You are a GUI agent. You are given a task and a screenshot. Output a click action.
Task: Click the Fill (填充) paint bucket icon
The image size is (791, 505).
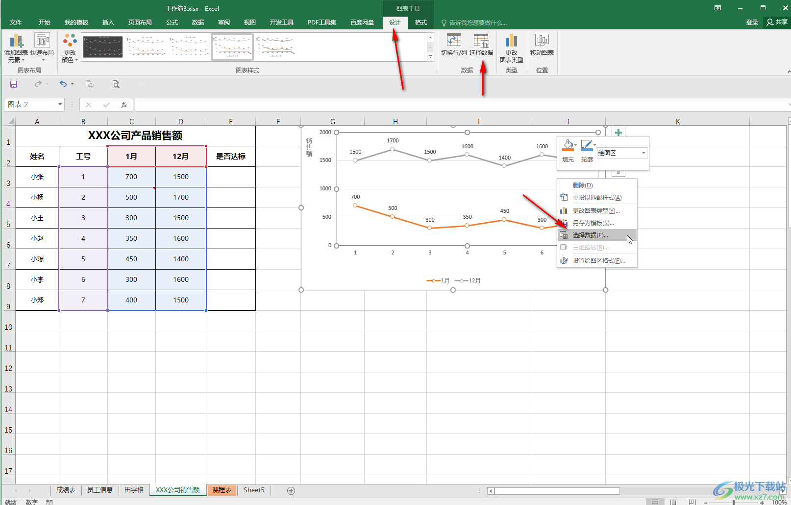coord(568,145)
